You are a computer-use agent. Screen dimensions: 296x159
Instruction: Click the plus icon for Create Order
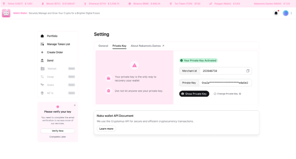point(42,52)
